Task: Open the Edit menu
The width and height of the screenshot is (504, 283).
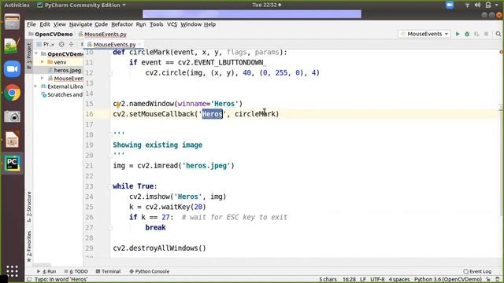Action: (45, 24)
